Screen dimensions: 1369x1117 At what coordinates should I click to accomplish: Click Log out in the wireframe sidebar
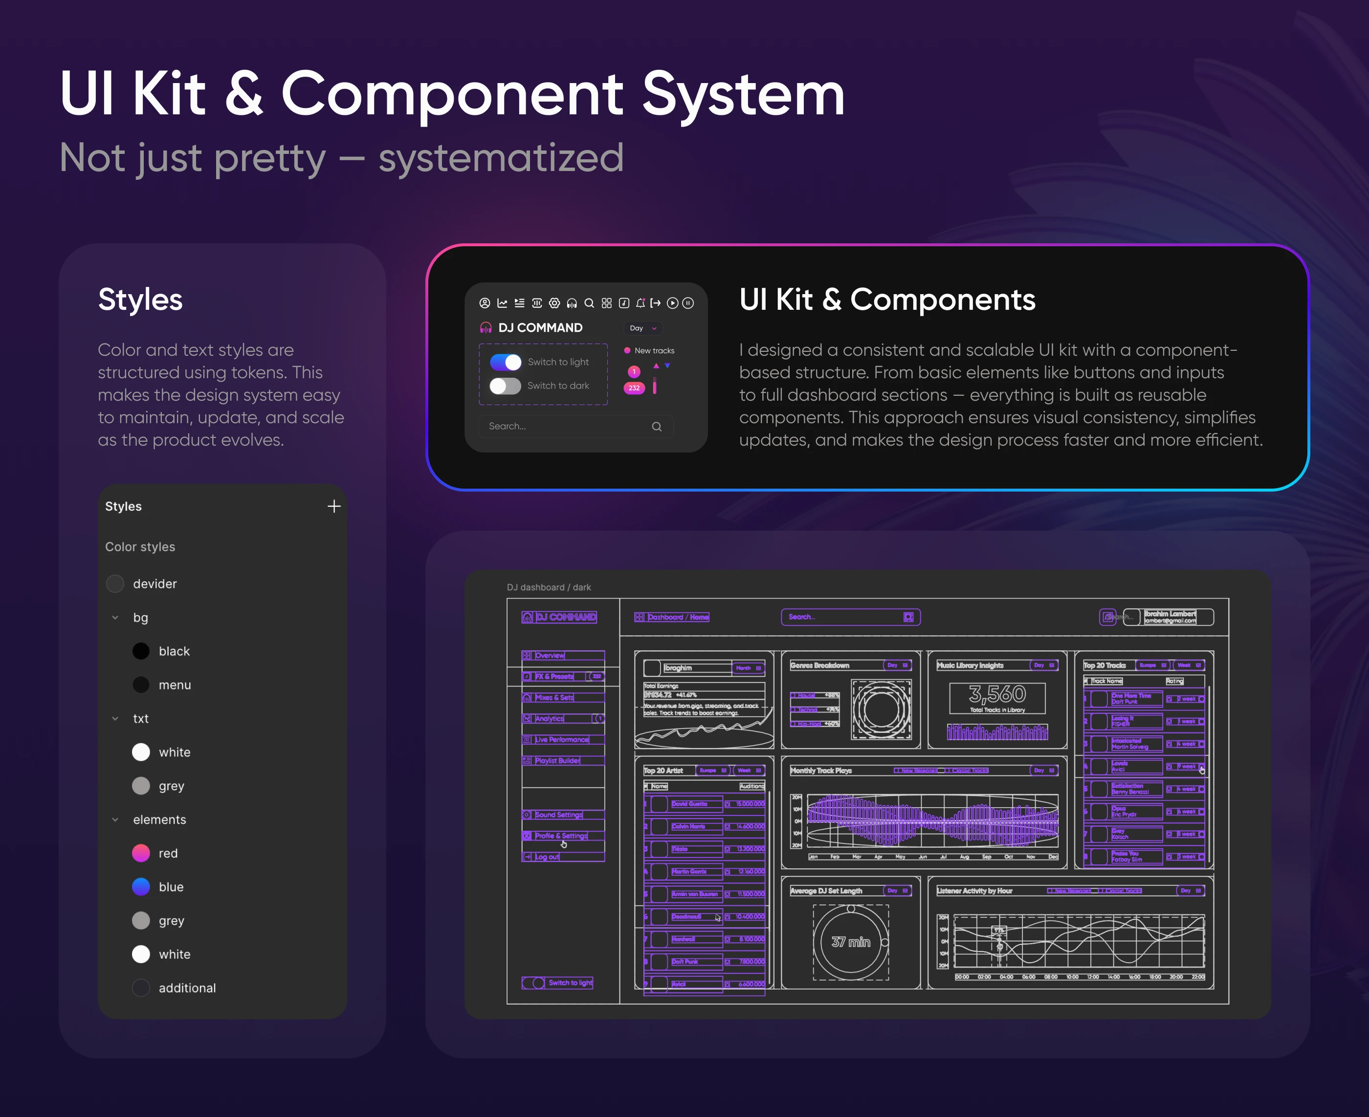coord(547,857)
